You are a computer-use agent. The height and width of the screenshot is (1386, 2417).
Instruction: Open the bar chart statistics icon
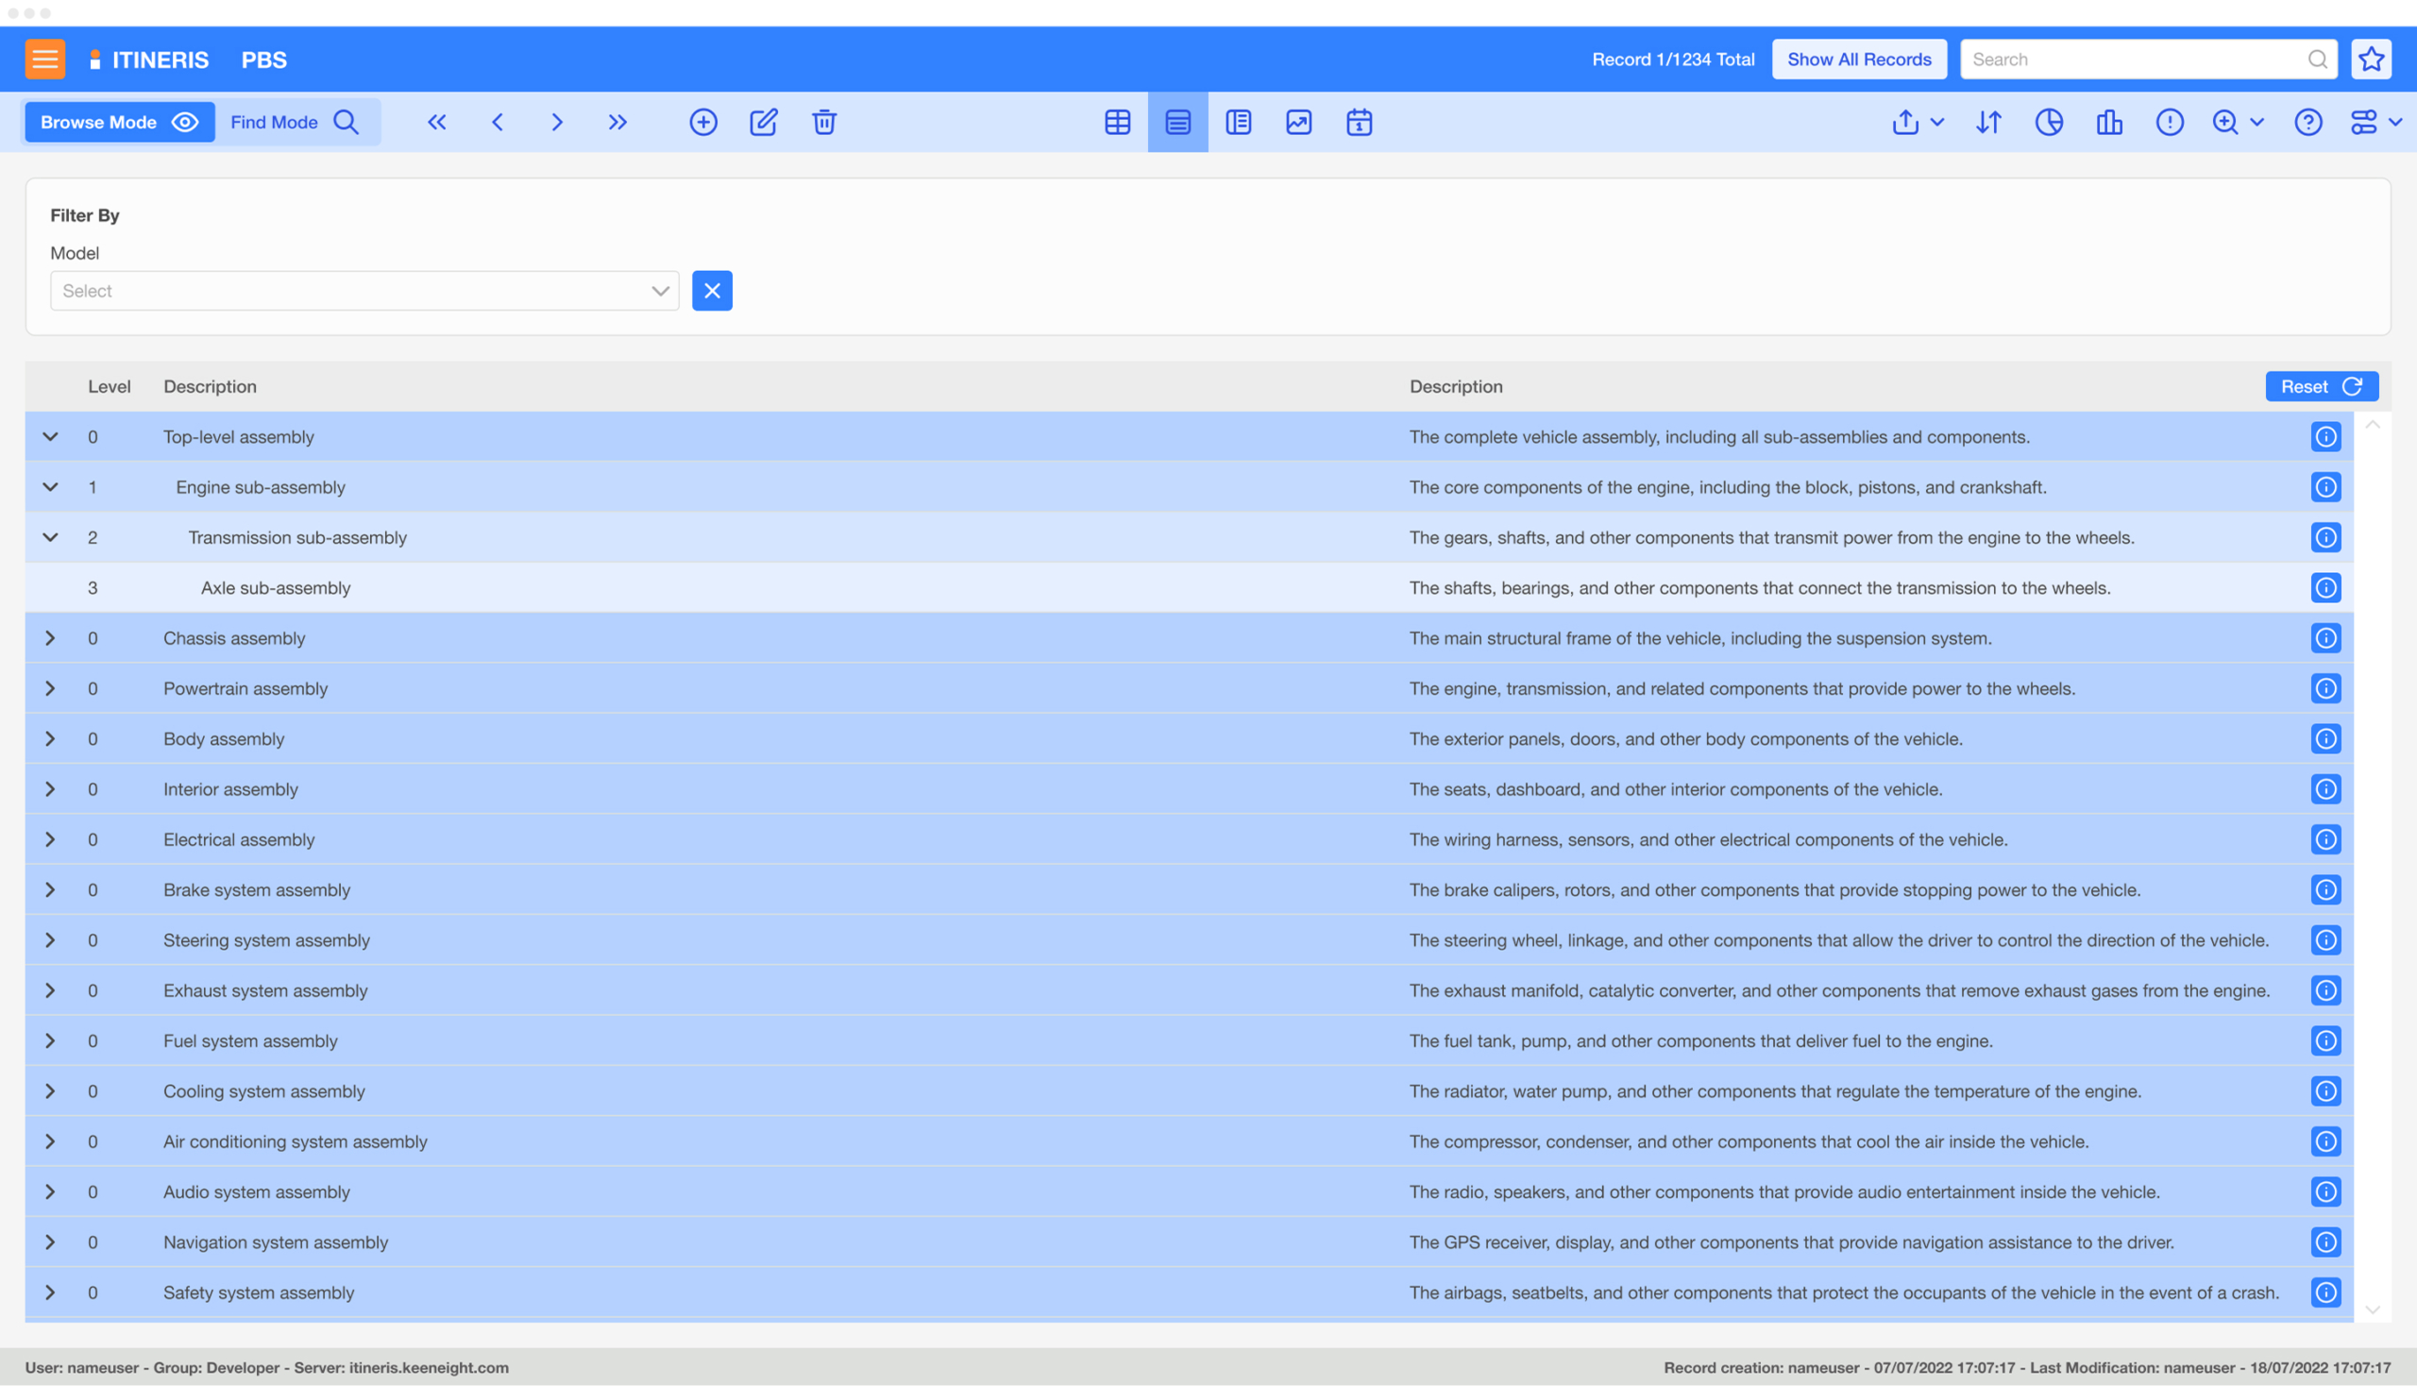click(2109, 122)
